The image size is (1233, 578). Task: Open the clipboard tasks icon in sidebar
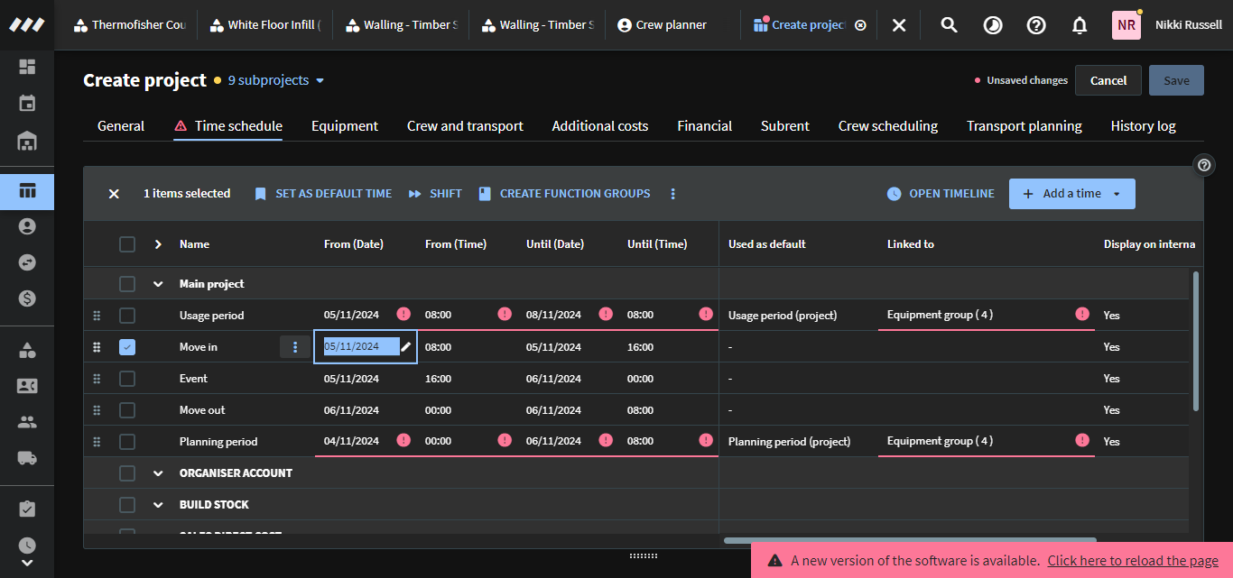pos(27,509)
